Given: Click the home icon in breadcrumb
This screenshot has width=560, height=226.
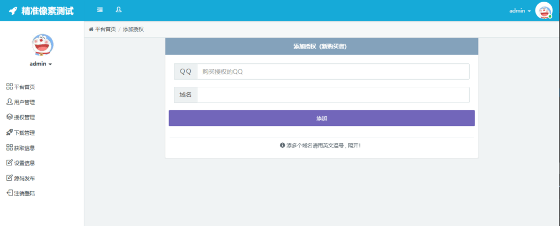Looking at the screenshot, I should [x=91, y=29].
